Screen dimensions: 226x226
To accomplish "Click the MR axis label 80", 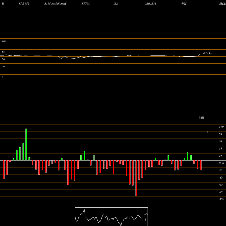I will coord(221,134).
